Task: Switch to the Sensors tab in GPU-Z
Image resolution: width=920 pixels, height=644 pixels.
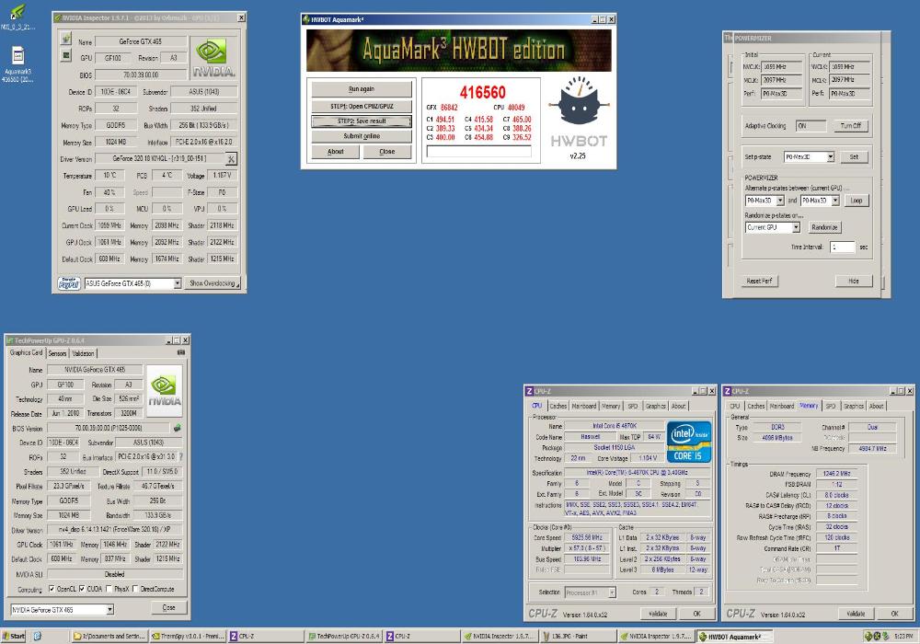Action: 57,353
